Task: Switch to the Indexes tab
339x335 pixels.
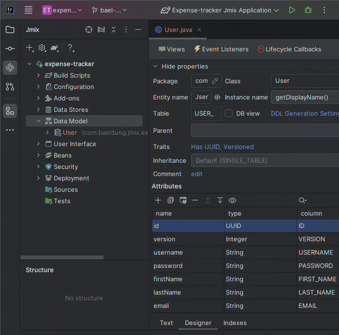Action: 235,323
